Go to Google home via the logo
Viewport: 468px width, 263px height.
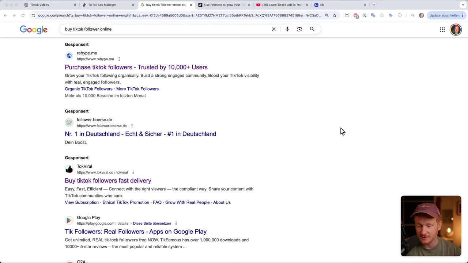pos(34,30)
